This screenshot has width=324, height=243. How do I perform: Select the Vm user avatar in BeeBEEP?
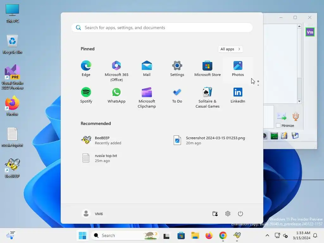[x=310, y=32]
